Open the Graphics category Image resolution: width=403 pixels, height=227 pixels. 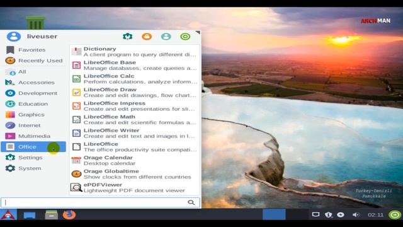[33, 115]
